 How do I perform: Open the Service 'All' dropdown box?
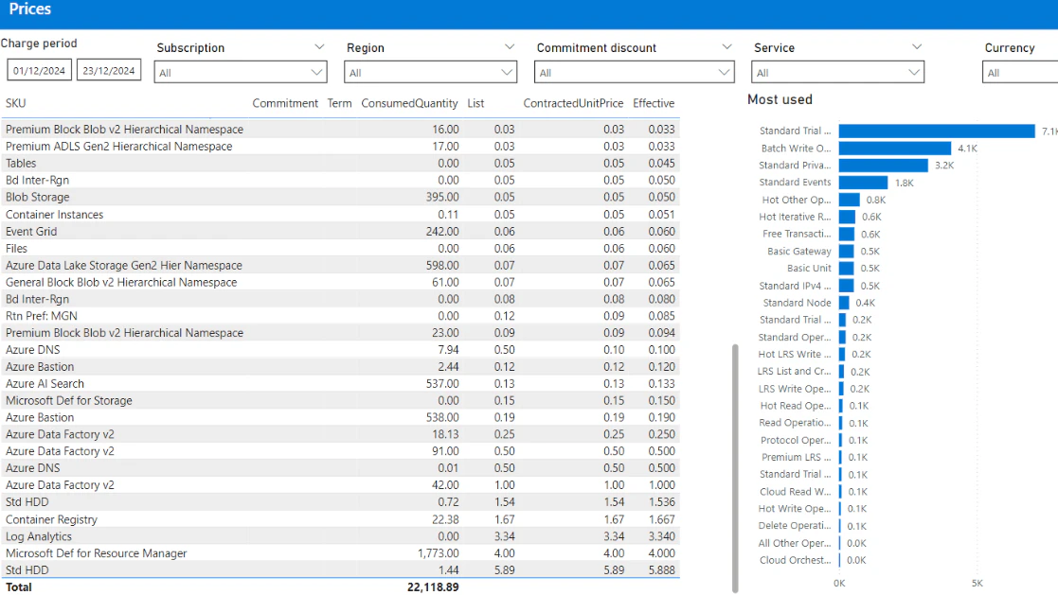(838, 72)
